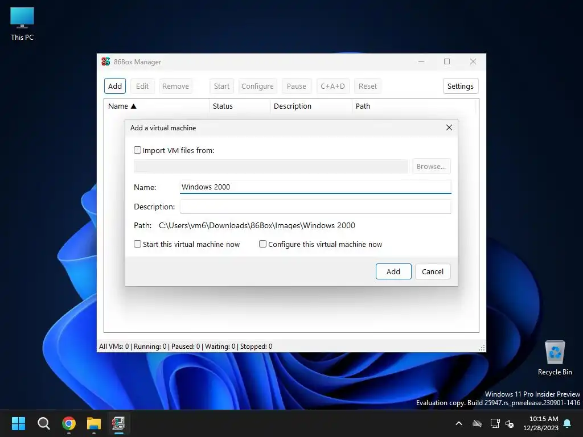Screen dimensions: 583x437
Task: Click the Remove toolbar button
Action: (175, 86)
